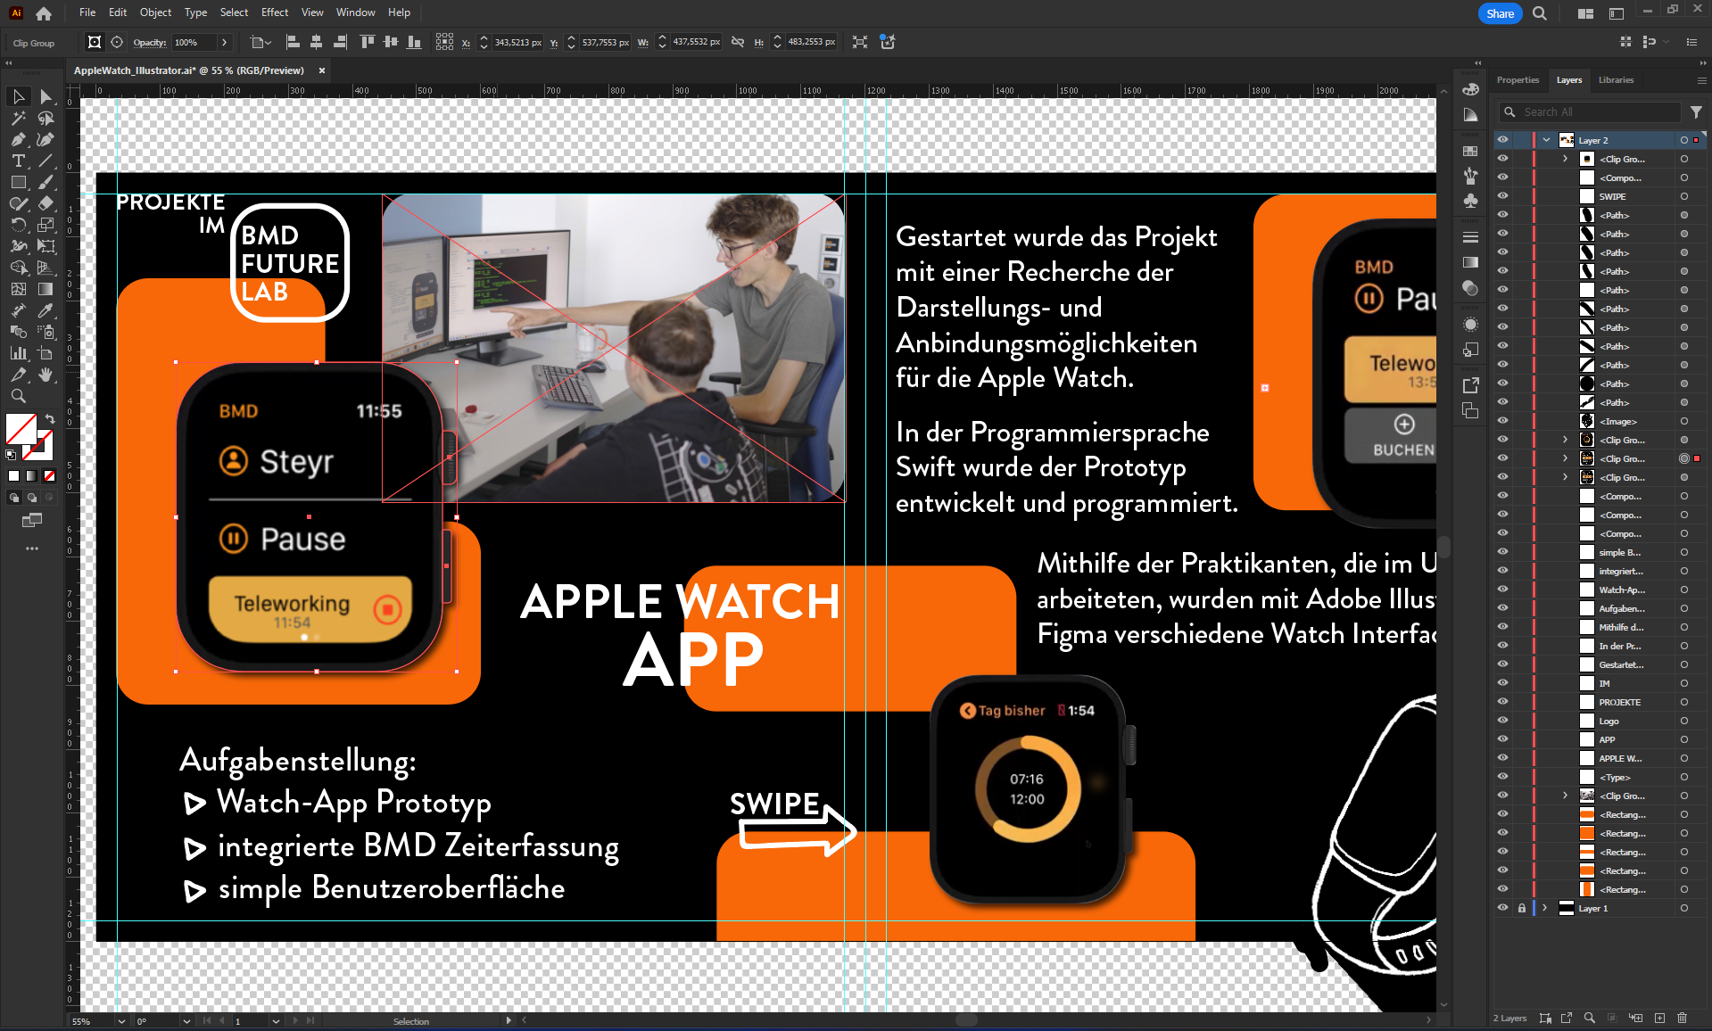Click the Stroke color swatch
Image resolution: width=1712 pixels, height=1031 pixels.
(39, 445)
